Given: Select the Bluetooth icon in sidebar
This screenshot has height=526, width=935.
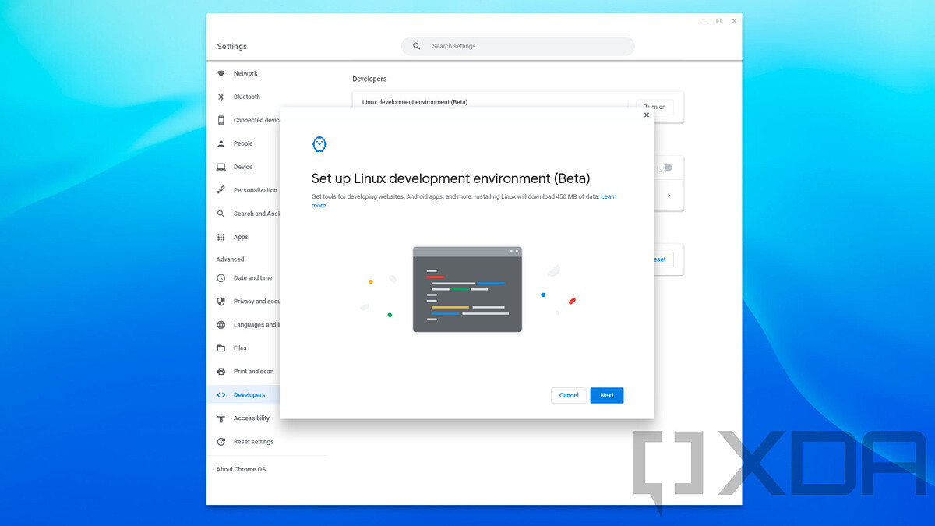Looking at the screenshot, I should pos(221,97).
